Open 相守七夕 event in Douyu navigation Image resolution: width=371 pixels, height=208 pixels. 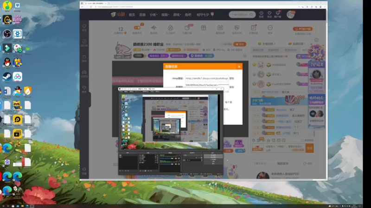pos(205,15)
